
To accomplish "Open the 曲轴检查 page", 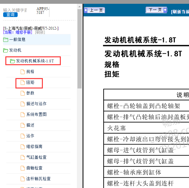I will point(34,168).
